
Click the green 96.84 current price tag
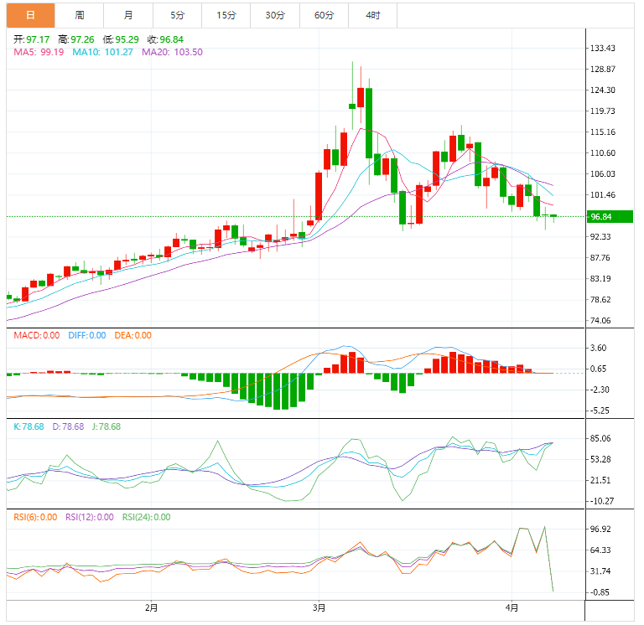pos(610,217)
